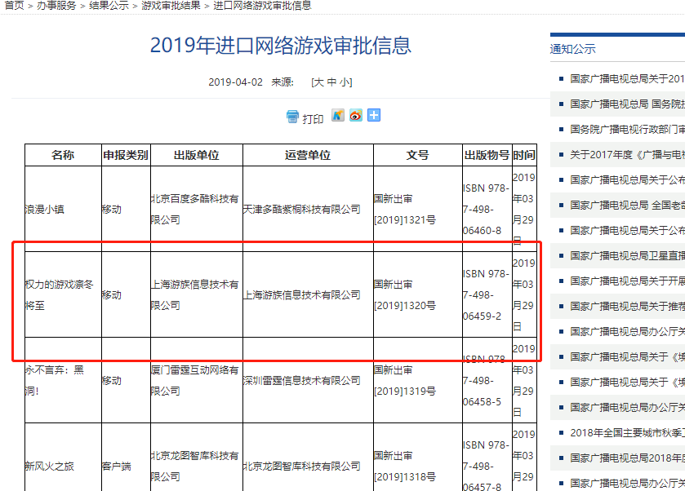Click document number 国新出审[2019]1319号
Screen dimensions: 685x491
coord(405,381)
